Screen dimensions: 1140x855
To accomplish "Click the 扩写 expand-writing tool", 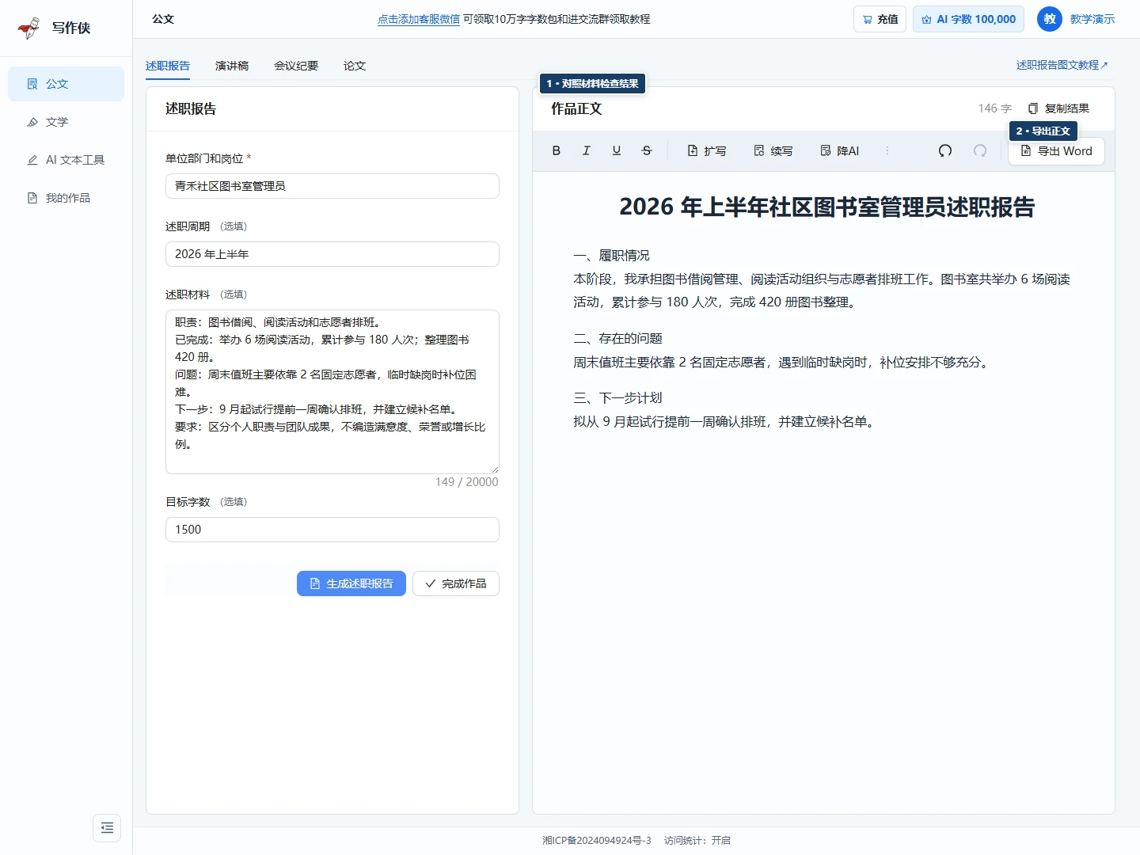I will (706, 150).
